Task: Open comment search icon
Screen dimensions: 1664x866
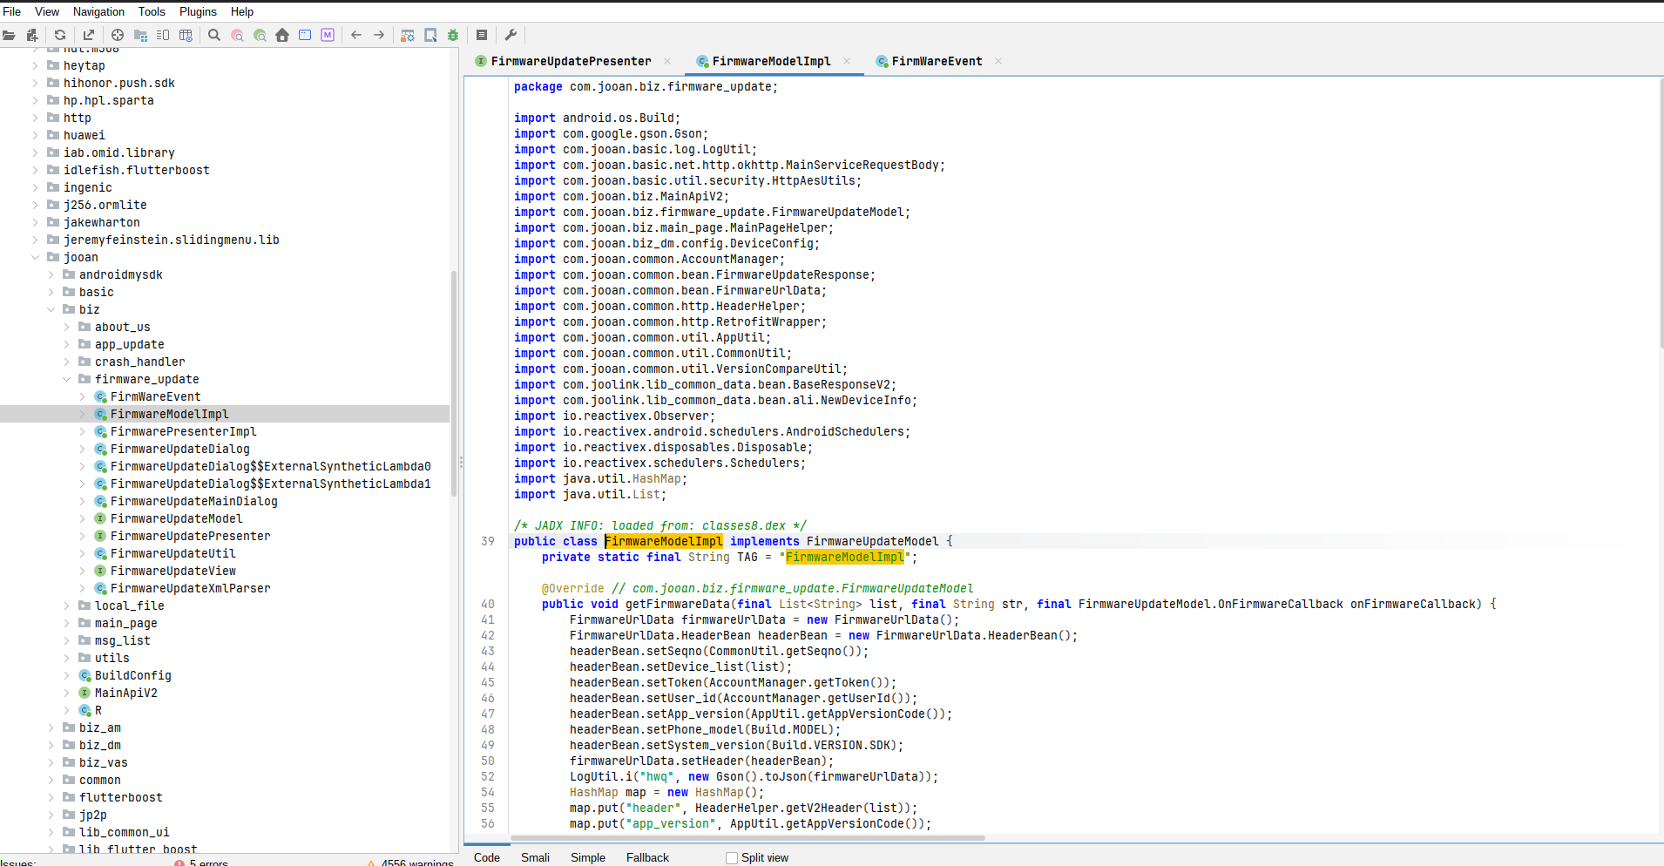Action: click(260, 36)
